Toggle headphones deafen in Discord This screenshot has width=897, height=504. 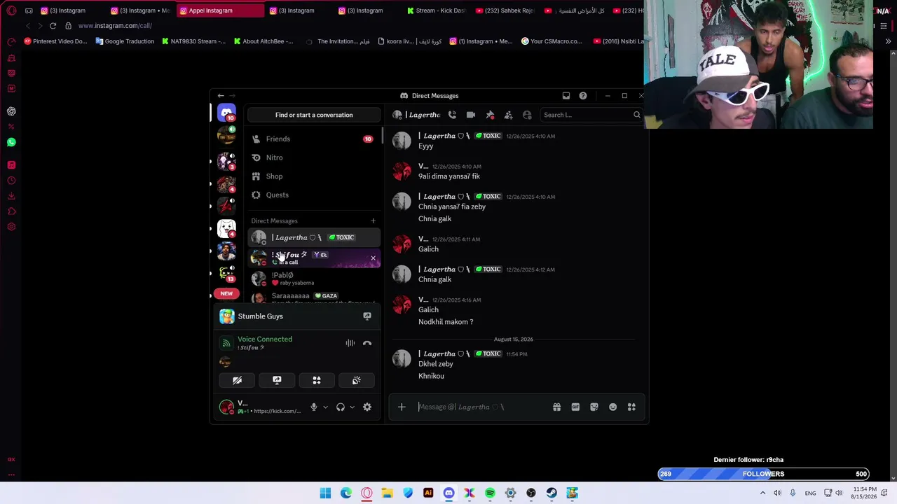(341, 407)
